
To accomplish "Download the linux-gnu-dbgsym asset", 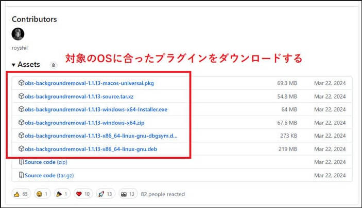I will point(101,136).
